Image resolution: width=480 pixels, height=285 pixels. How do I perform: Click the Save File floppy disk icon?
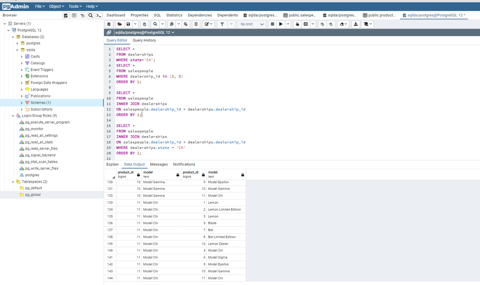pos(128,24)
